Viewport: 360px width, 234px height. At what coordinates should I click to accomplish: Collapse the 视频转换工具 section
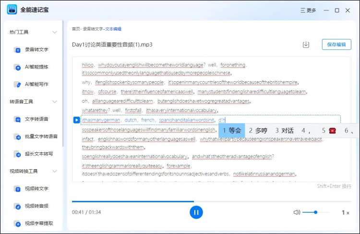coord(55,171)
